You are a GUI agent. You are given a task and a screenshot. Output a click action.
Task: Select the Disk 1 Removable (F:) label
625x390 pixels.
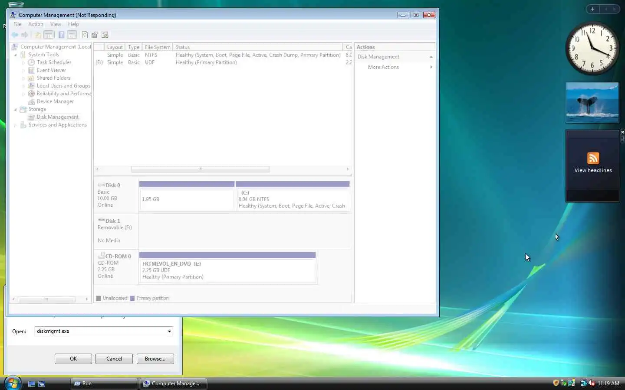pyautogui.click(x=116, y=231)
